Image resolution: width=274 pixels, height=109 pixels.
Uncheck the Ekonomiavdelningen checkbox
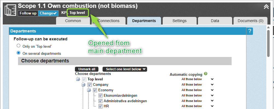point(100,96)
